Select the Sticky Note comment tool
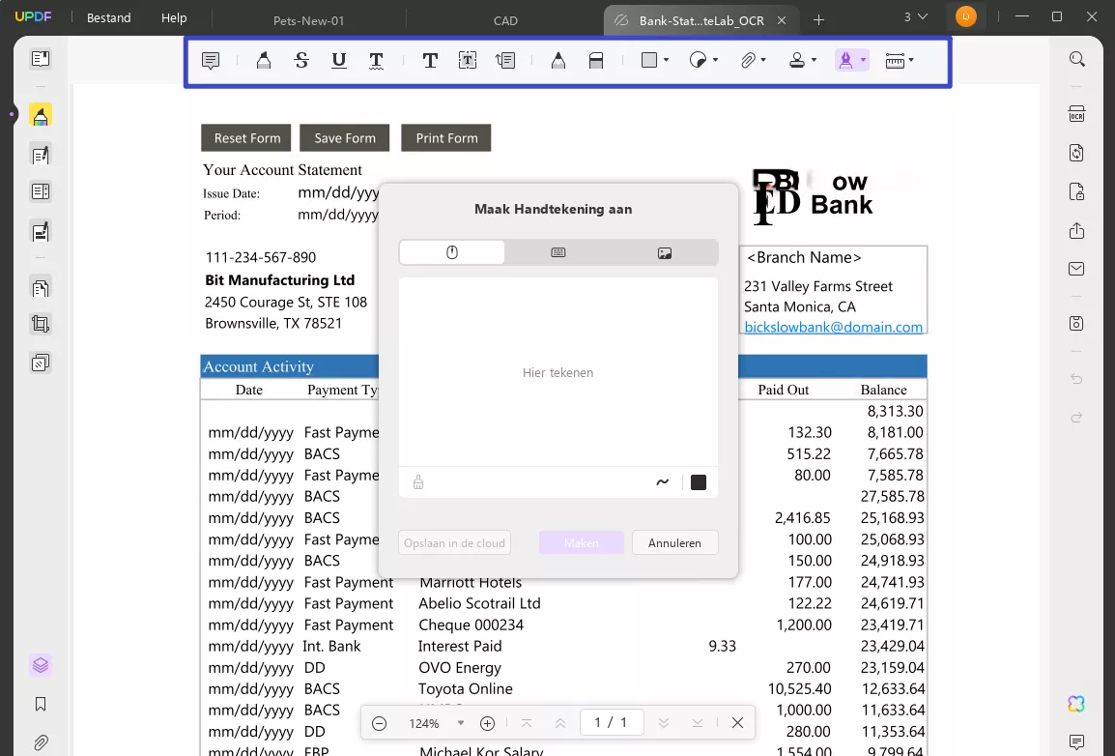The height and width of the screenshot is (756, 1115). [x=211, y=61]
